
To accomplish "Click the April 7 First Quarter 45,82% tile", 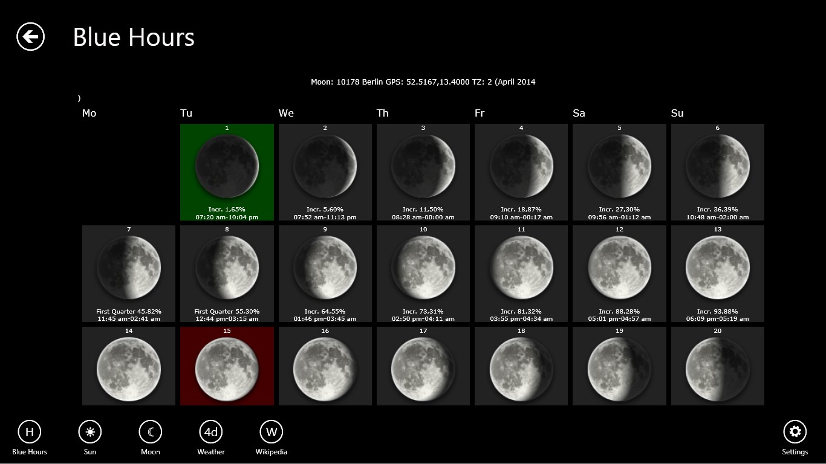I will coord(129,273).
